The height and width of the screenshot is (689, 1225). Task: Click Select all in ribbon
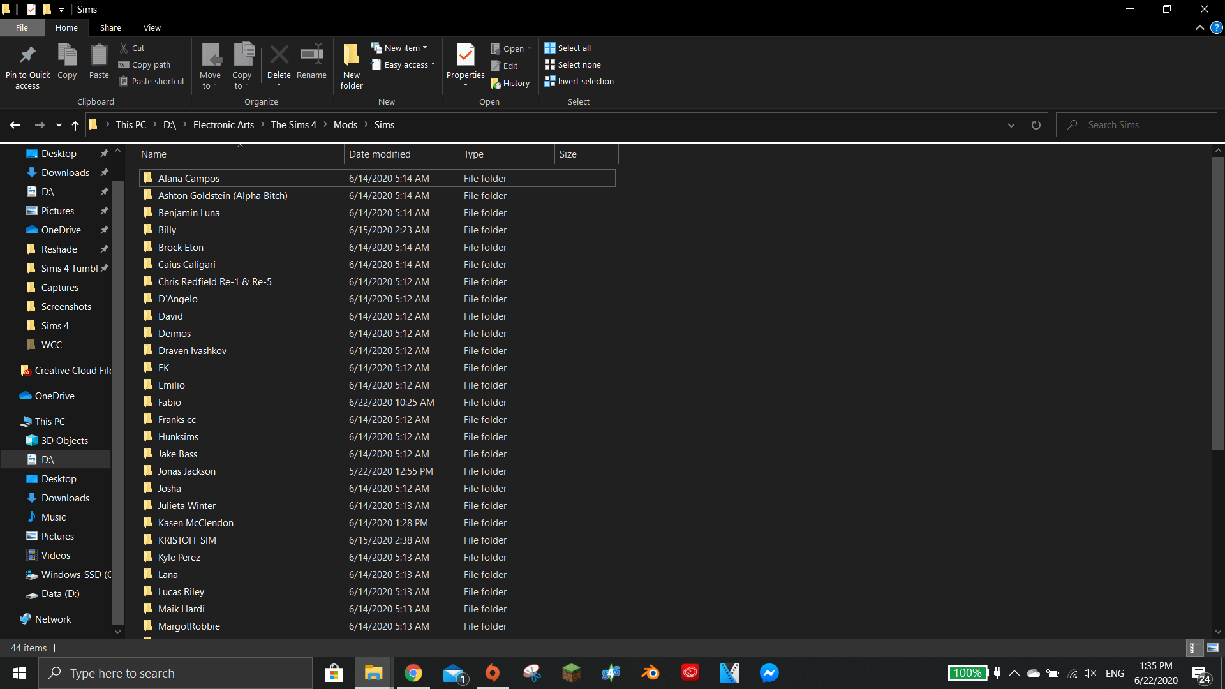568,48
